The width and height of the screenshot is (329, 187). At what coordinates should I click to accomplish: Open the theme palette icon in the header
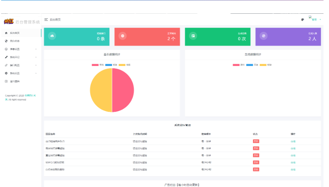302,19
